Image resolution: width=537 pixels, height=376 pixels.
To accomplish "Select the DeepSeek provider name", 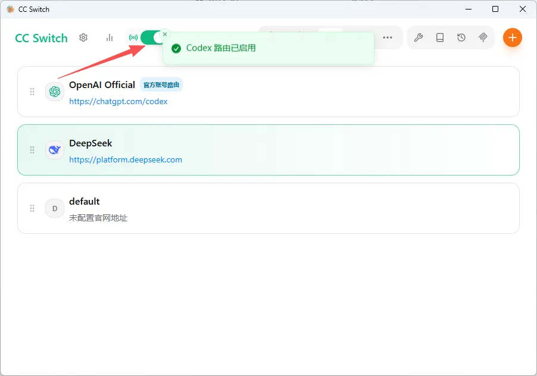I will tap(90, 143).
